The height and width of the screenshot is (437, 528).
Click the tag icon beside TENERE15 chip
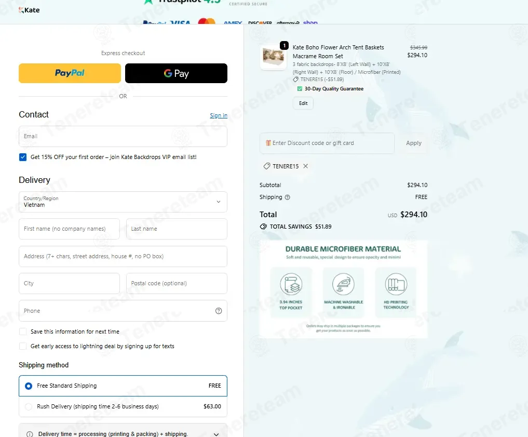[267, 166]
